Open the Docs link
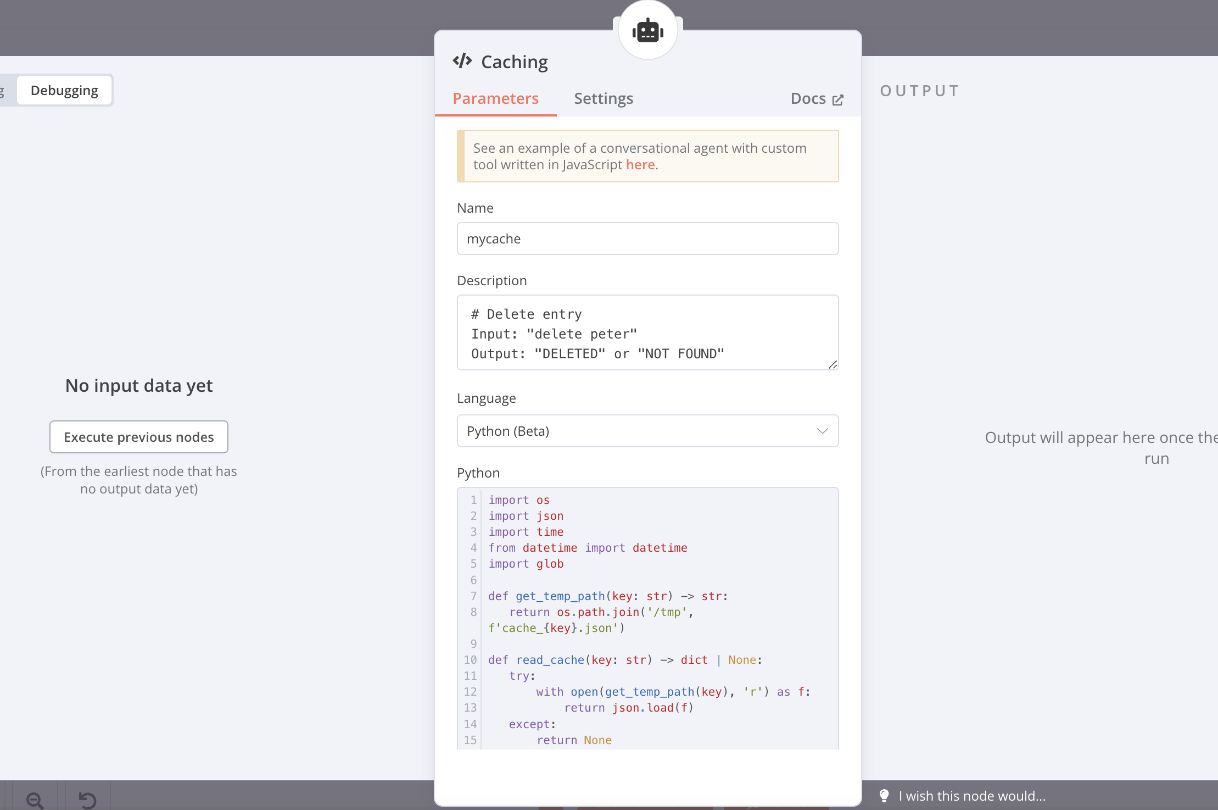Image resolution: width=1218 pixels, height=810 pixels. pos(808,98)
